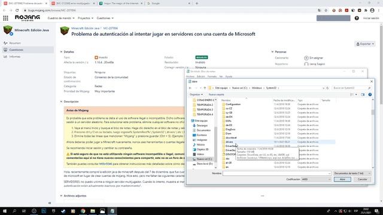Screen dimensions: 383x215
Task: Open Notepad Edición menu
Action: click(201, 76)
